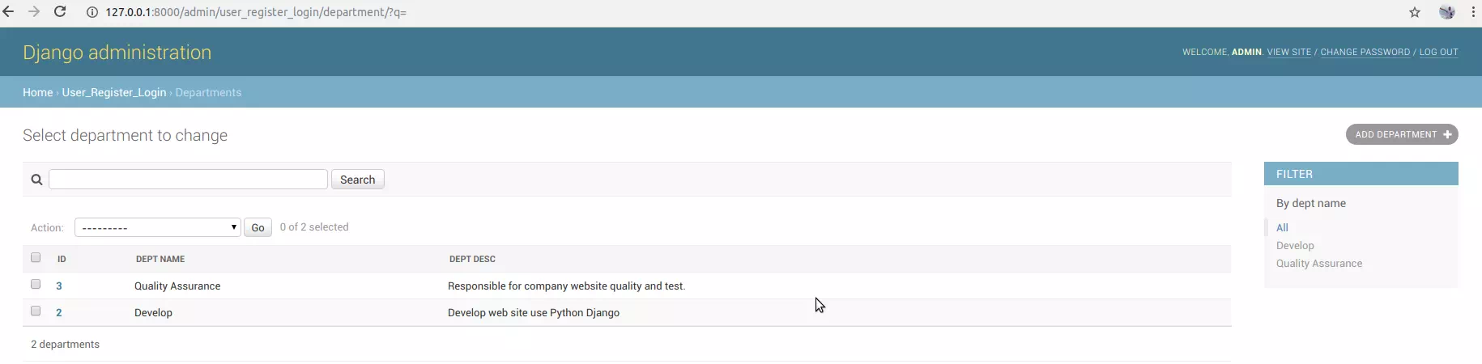1482x364 pixels.
Task: Open the Action dropdown
Action: tap(158, 227)
